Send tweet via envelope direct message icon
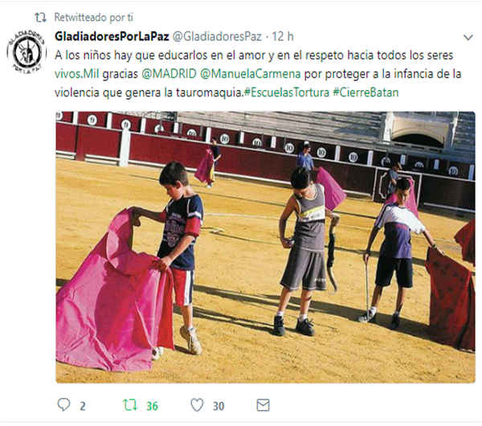Image resolution: width=482 pixels, height=426 pixels. [263, 405]
